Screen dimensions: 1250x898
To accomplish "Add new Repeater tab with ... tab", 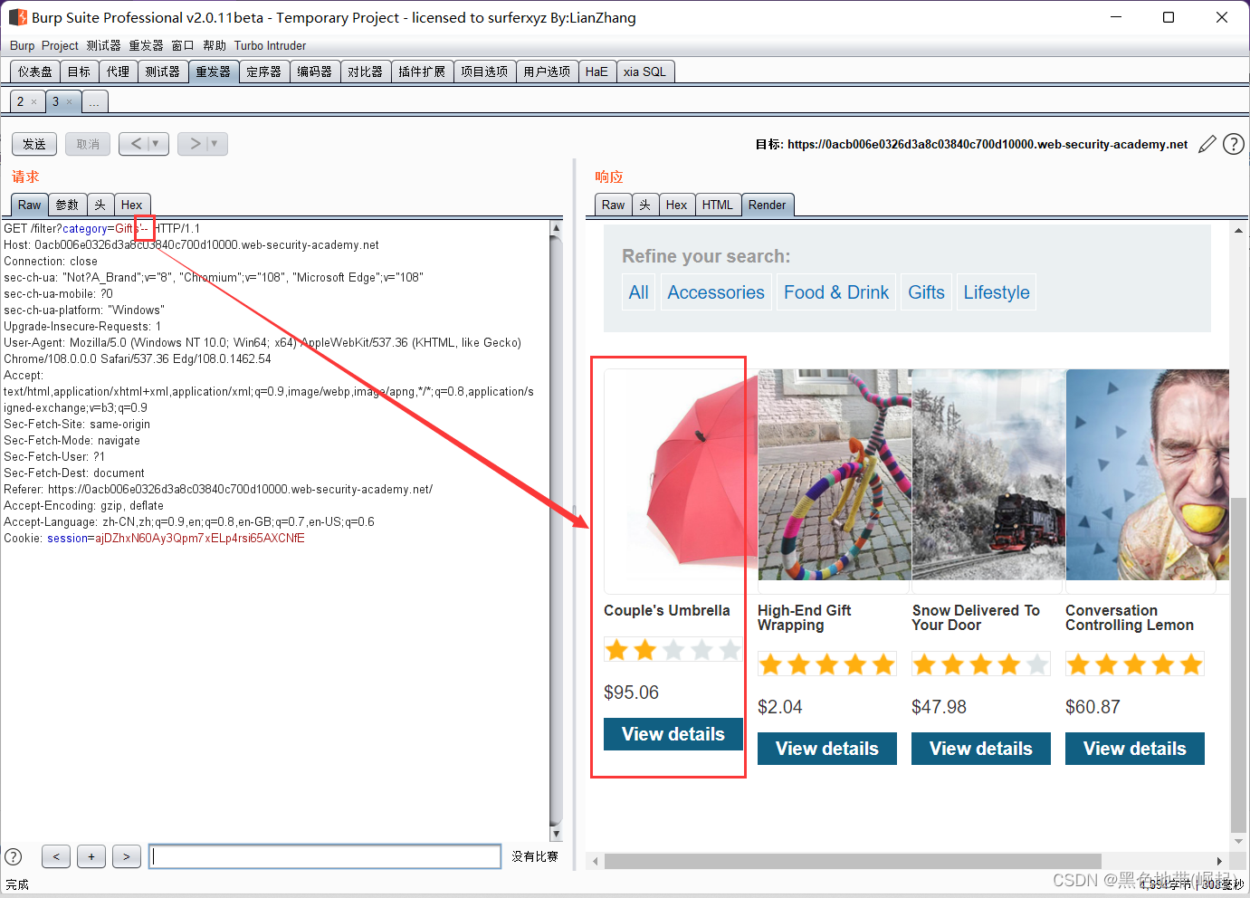I will click(x=94, y=102).
